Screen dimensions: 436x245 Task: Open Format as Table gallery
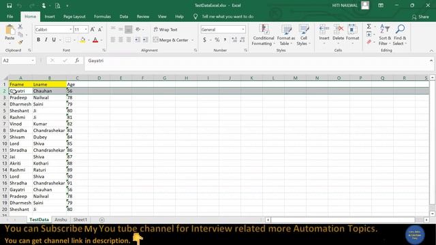[x=286, y=35]
